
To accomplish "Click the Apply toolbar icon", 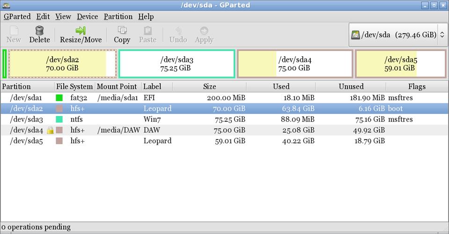I will point(204,31).
